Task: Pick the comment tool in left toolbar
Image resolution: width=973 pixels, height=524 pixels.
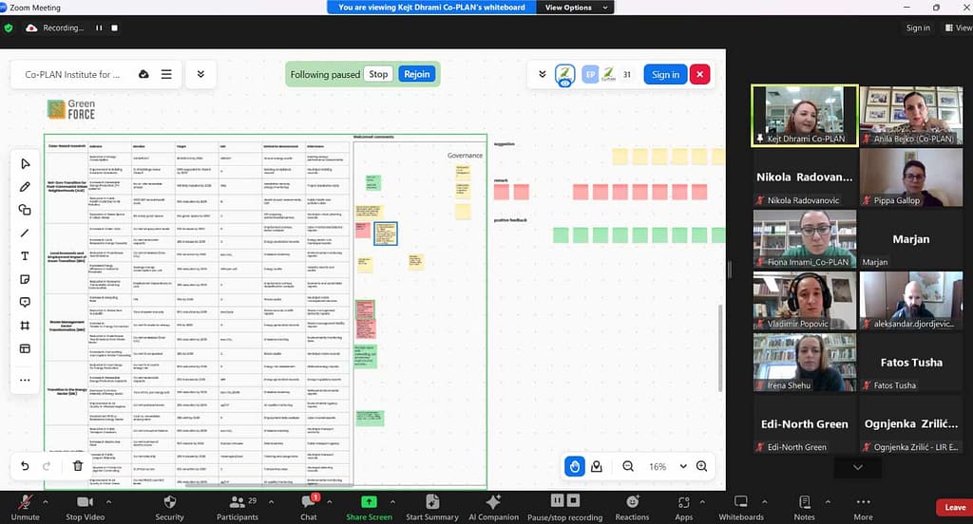Action: click(x=25, y=303)
